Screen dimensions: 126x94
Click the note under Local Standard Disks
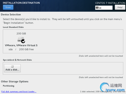(x=101, y=56)
